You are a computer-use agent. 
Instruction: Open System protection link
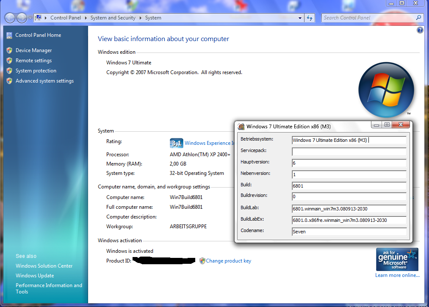36,71
